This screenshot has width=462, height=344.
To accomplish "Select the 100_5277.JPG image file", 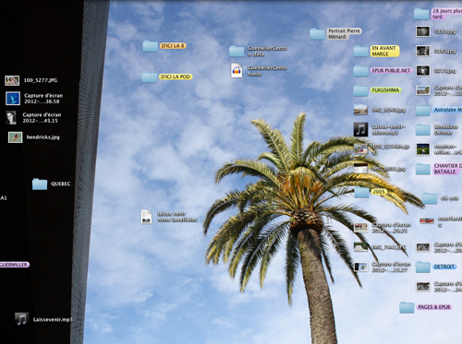I will [x=12, y=80].
